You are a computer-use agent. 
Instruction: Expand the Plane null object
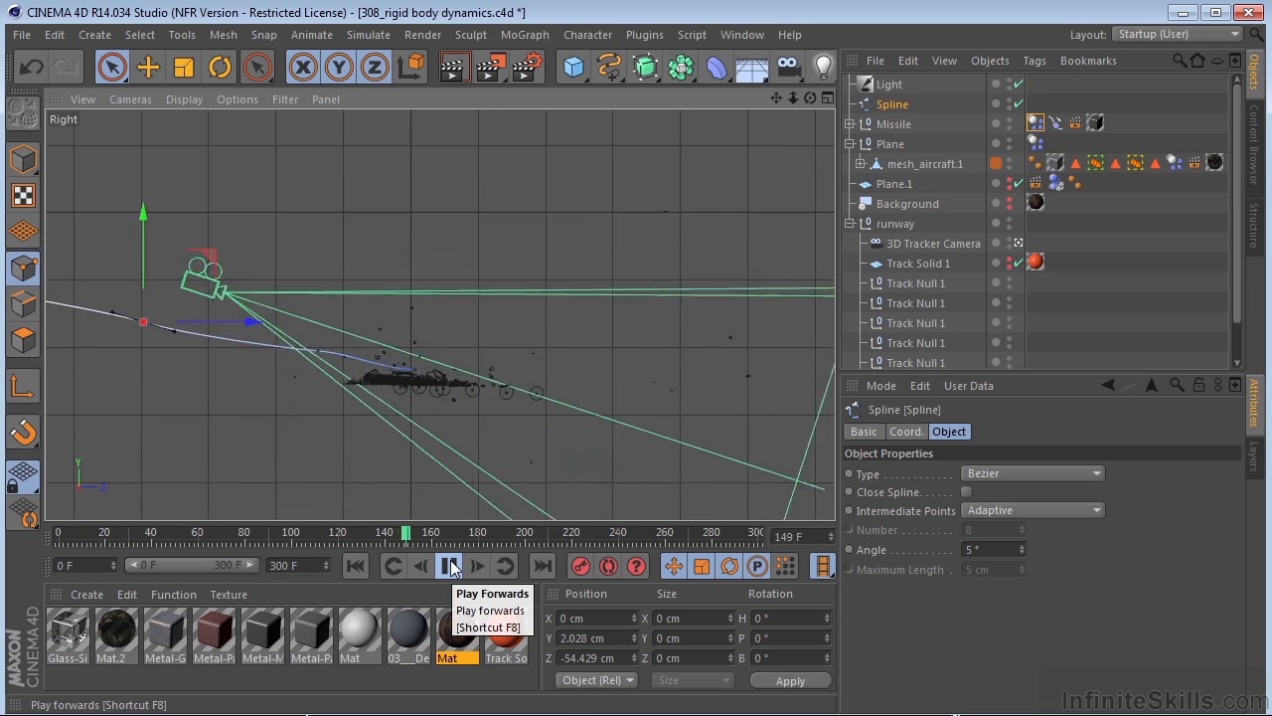pos(850,144)
